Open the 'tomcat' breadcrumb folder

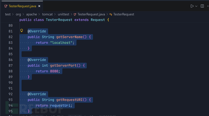click(47, 14)
